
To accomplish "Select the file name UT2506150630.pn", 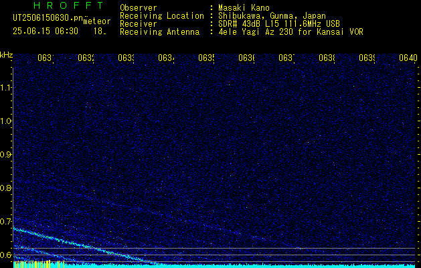I will [x=48, y=18].
